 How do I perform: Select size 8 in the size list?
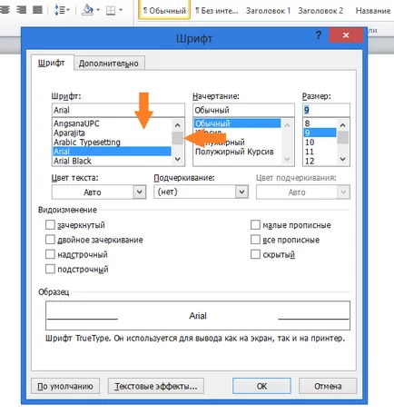[x=320, y=123]
